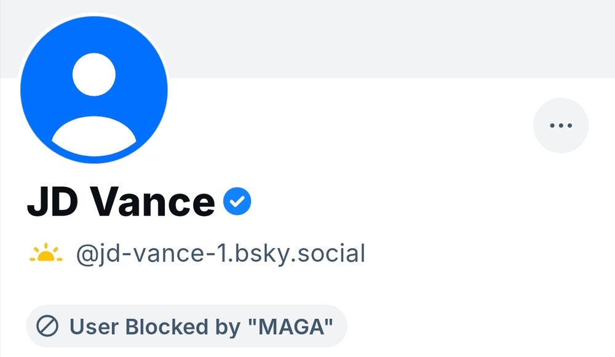Open the profile avatar image

94,89
